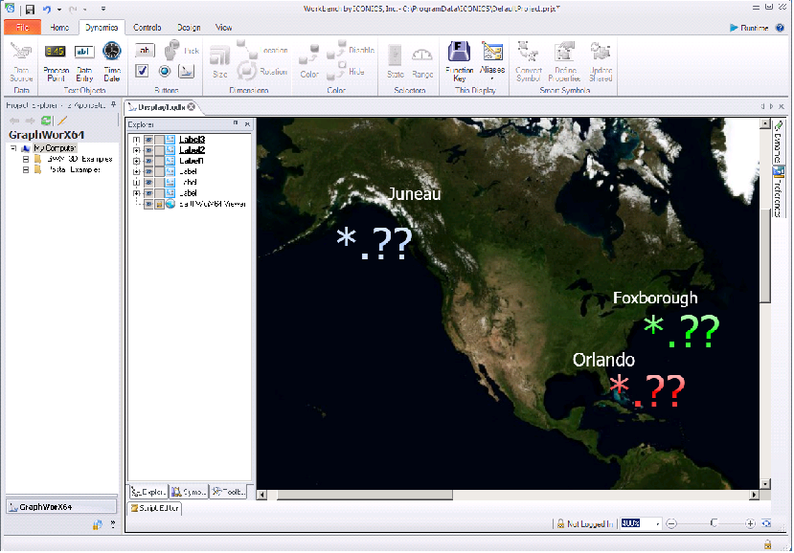Select the Process Point tool
Image resolution: width=794 pixels, height=553 pixels.
pos(56,59)
